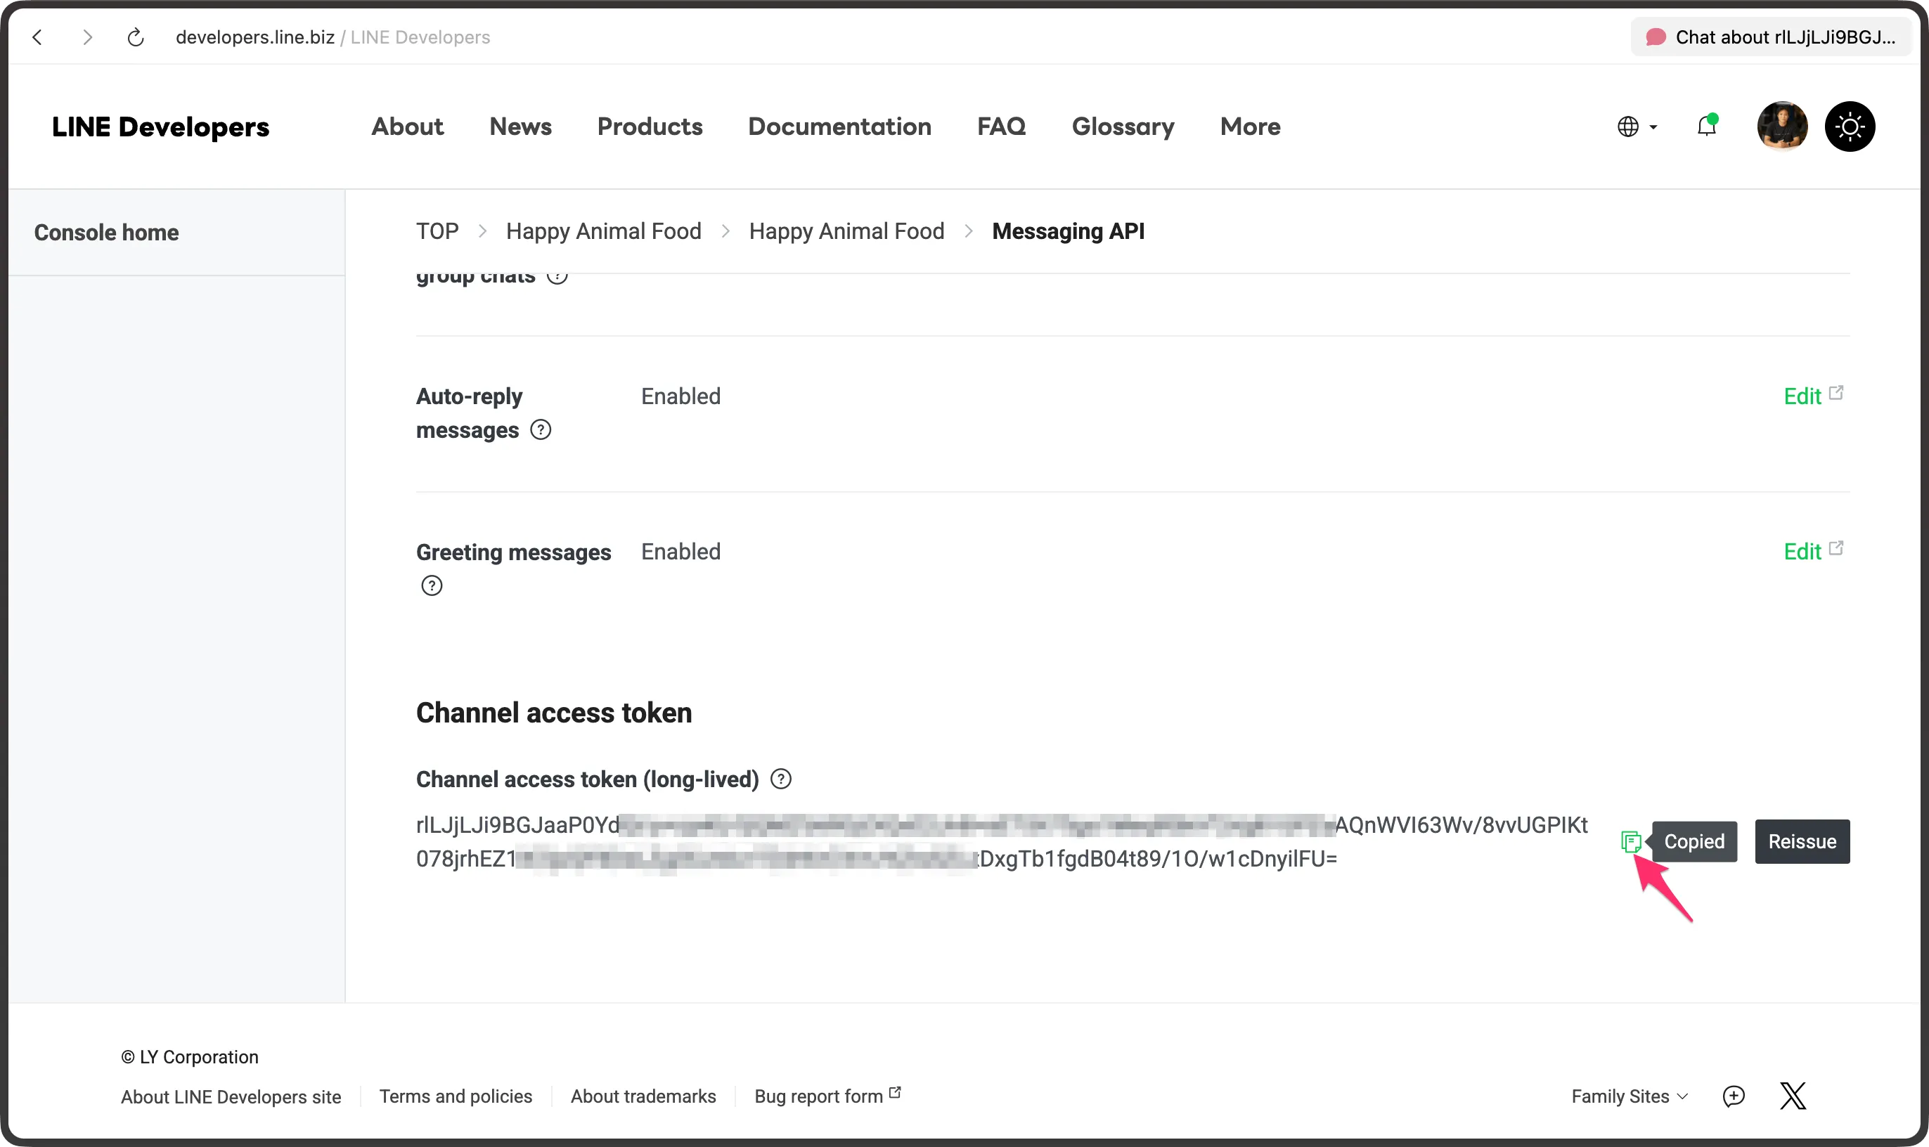Open your profile avatar menu
The width and height of the screenshot is (1929, 1147).
[1782, 126]
